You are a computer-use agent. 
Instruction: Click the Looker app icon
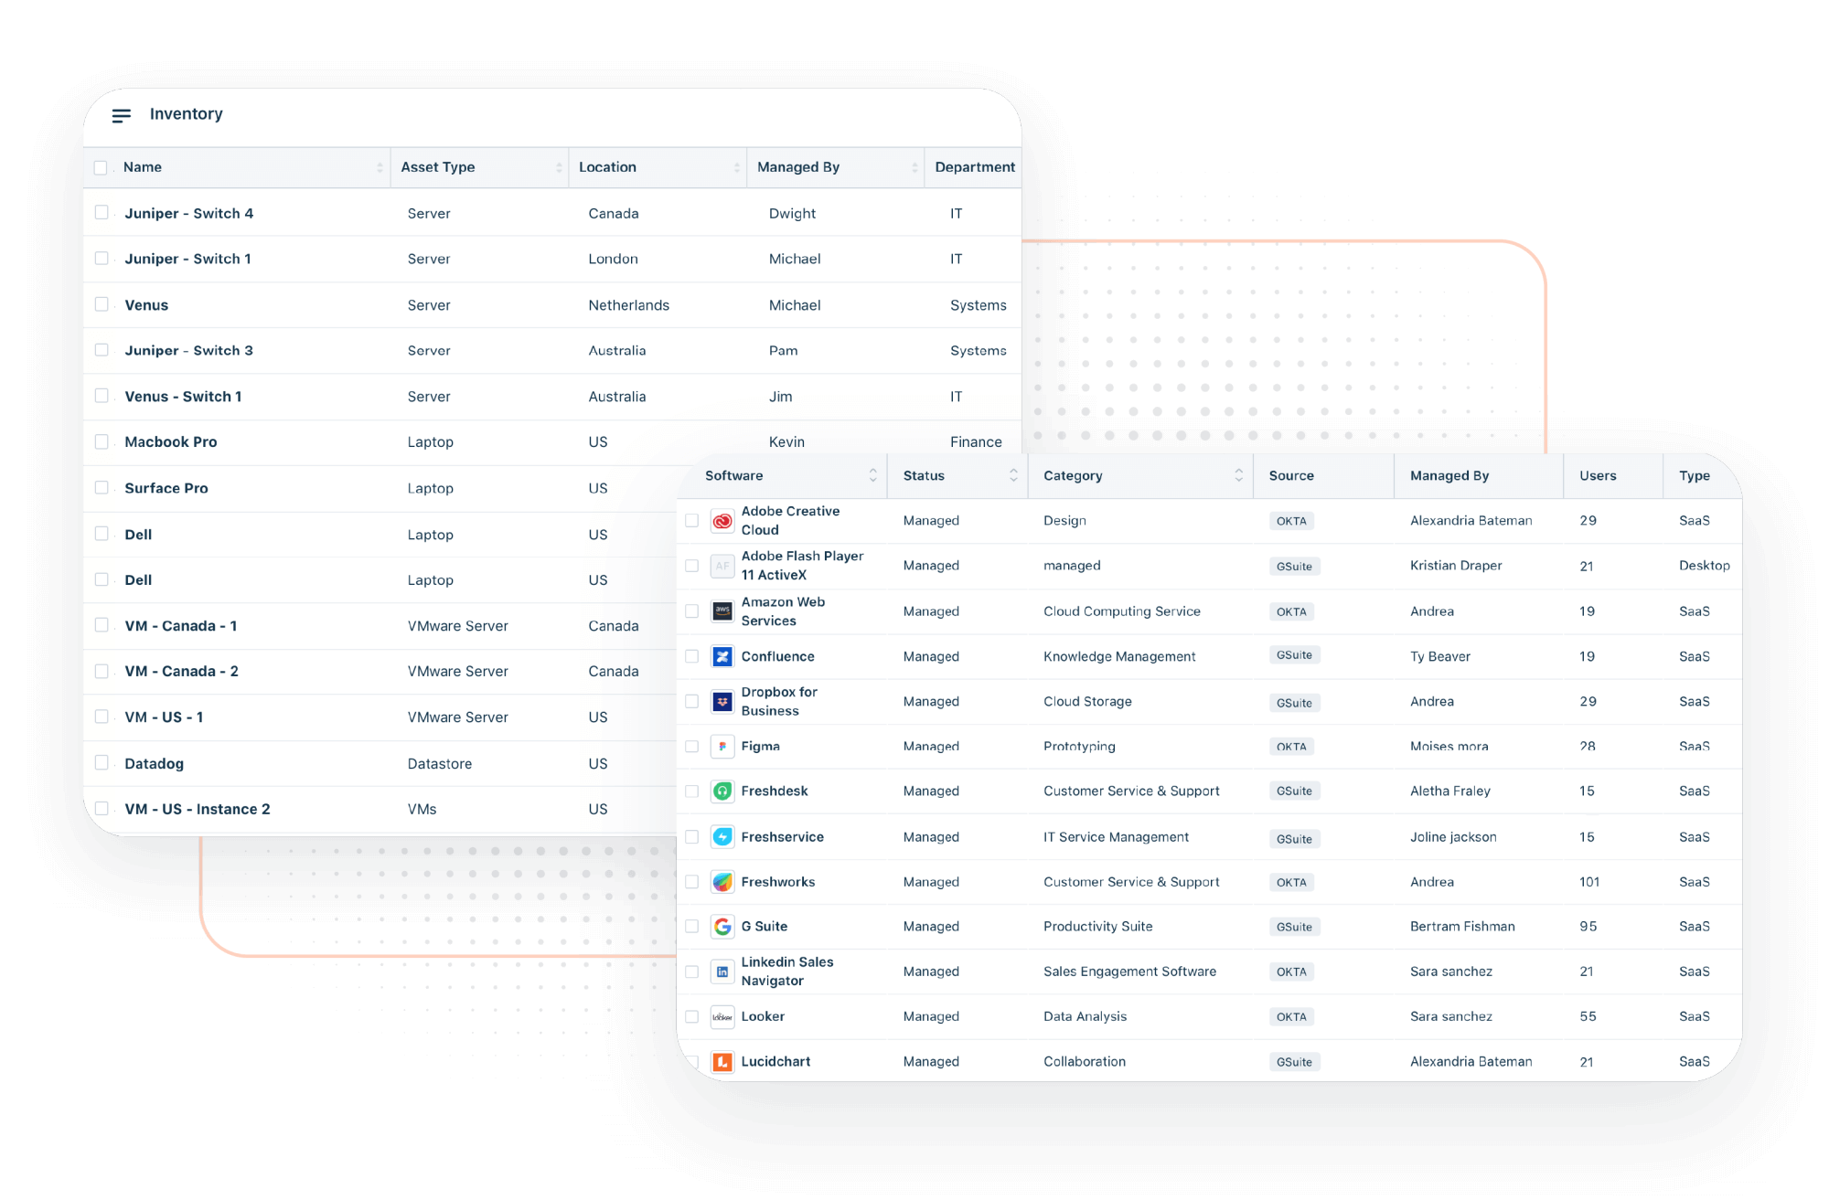[x=722, y=1016]
